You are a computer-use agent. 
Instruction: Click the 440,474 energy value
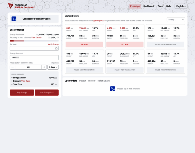pos(151,61)
